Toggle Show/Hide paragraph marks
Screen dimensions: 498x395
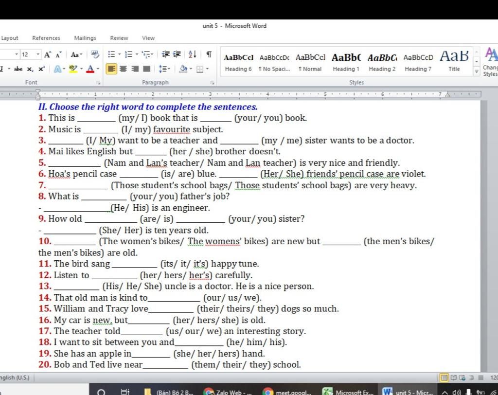[209, 54]
